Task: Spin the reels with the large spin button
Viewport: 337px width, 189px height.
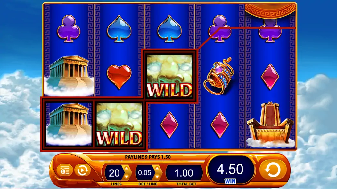Action: pos(273,170)
